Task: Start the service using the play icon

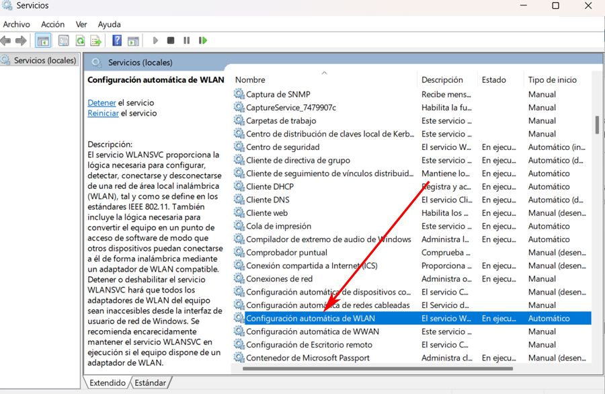Action: (x=155, y=40)
